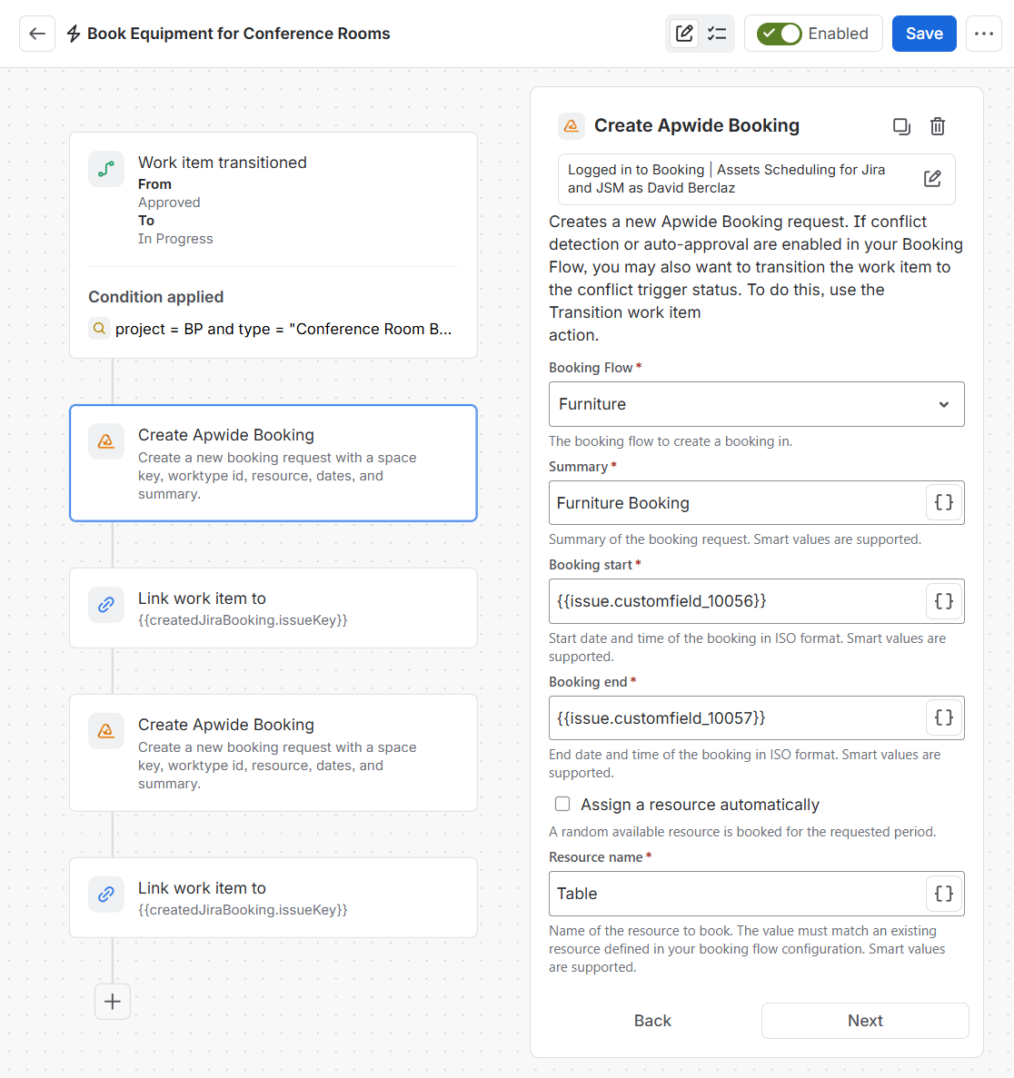Go back using the left arrow icon

[x=37, y=34]
